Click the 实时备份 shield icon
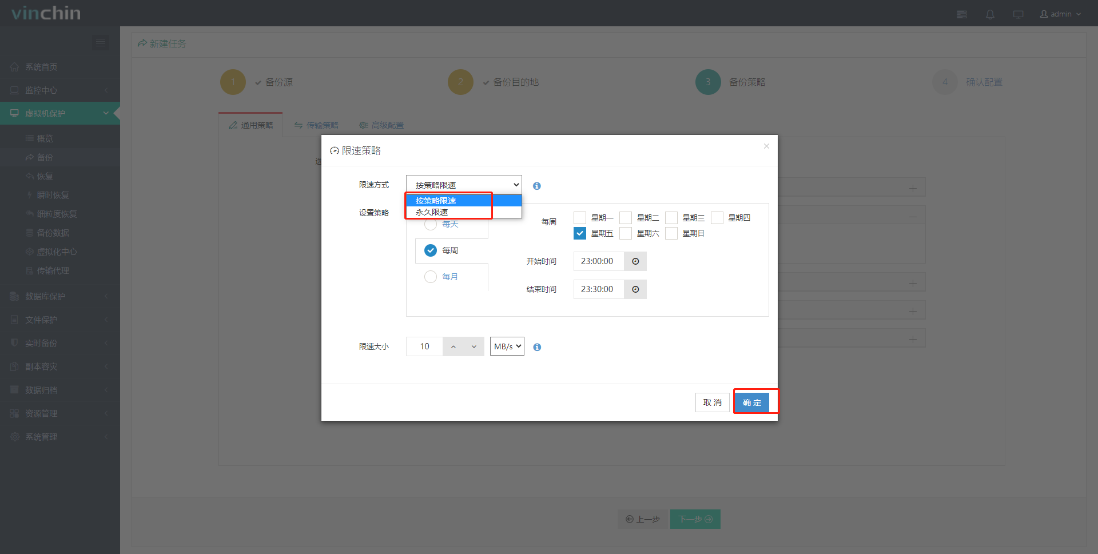This screenshot has width=1098, height=554. click(15, 343)
